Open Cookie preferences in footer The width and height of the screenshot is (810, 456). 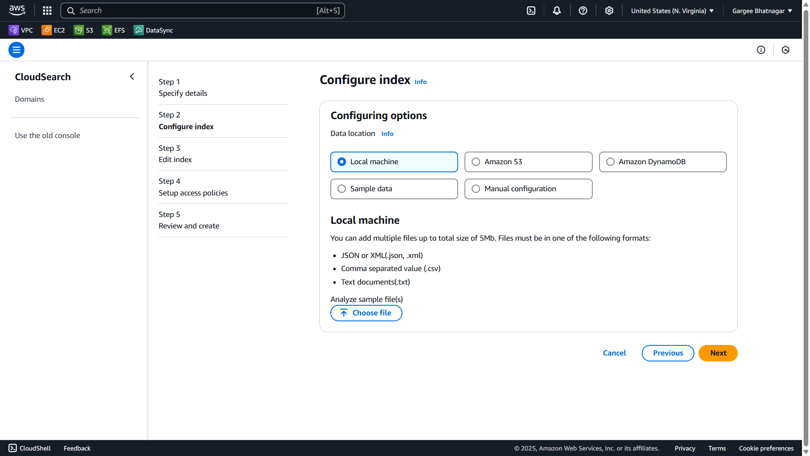point(766,448)
